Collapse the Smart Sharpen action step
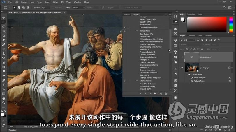 [x=137, y=81]
